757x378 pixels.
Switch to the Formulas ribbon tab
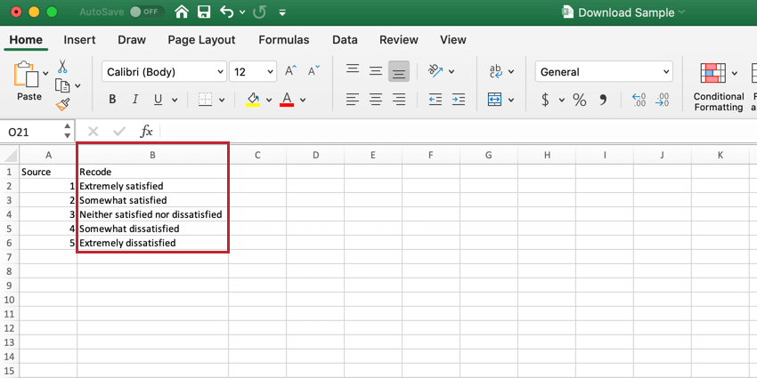(x=284, y=40)
